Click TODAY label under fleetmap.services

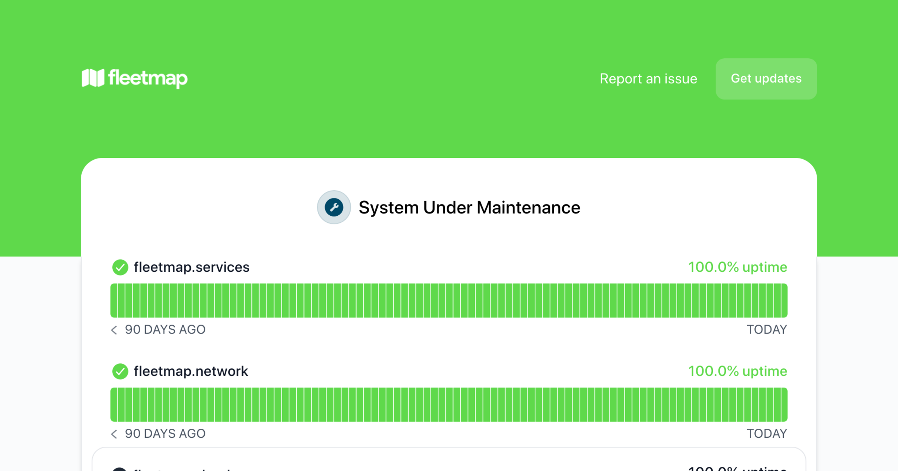pyautogui.click(x=767, y=330)
